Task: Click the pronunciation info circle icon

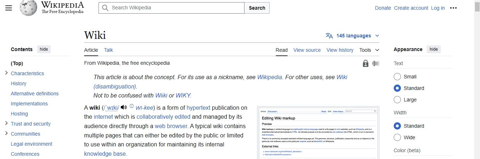Action: point(132,106)
